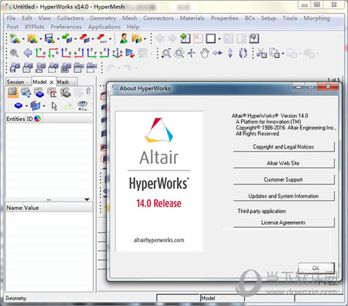Click the color wheel column header
Image resolution: width=348 pixels, height=306 pixels.
point(37,119)
